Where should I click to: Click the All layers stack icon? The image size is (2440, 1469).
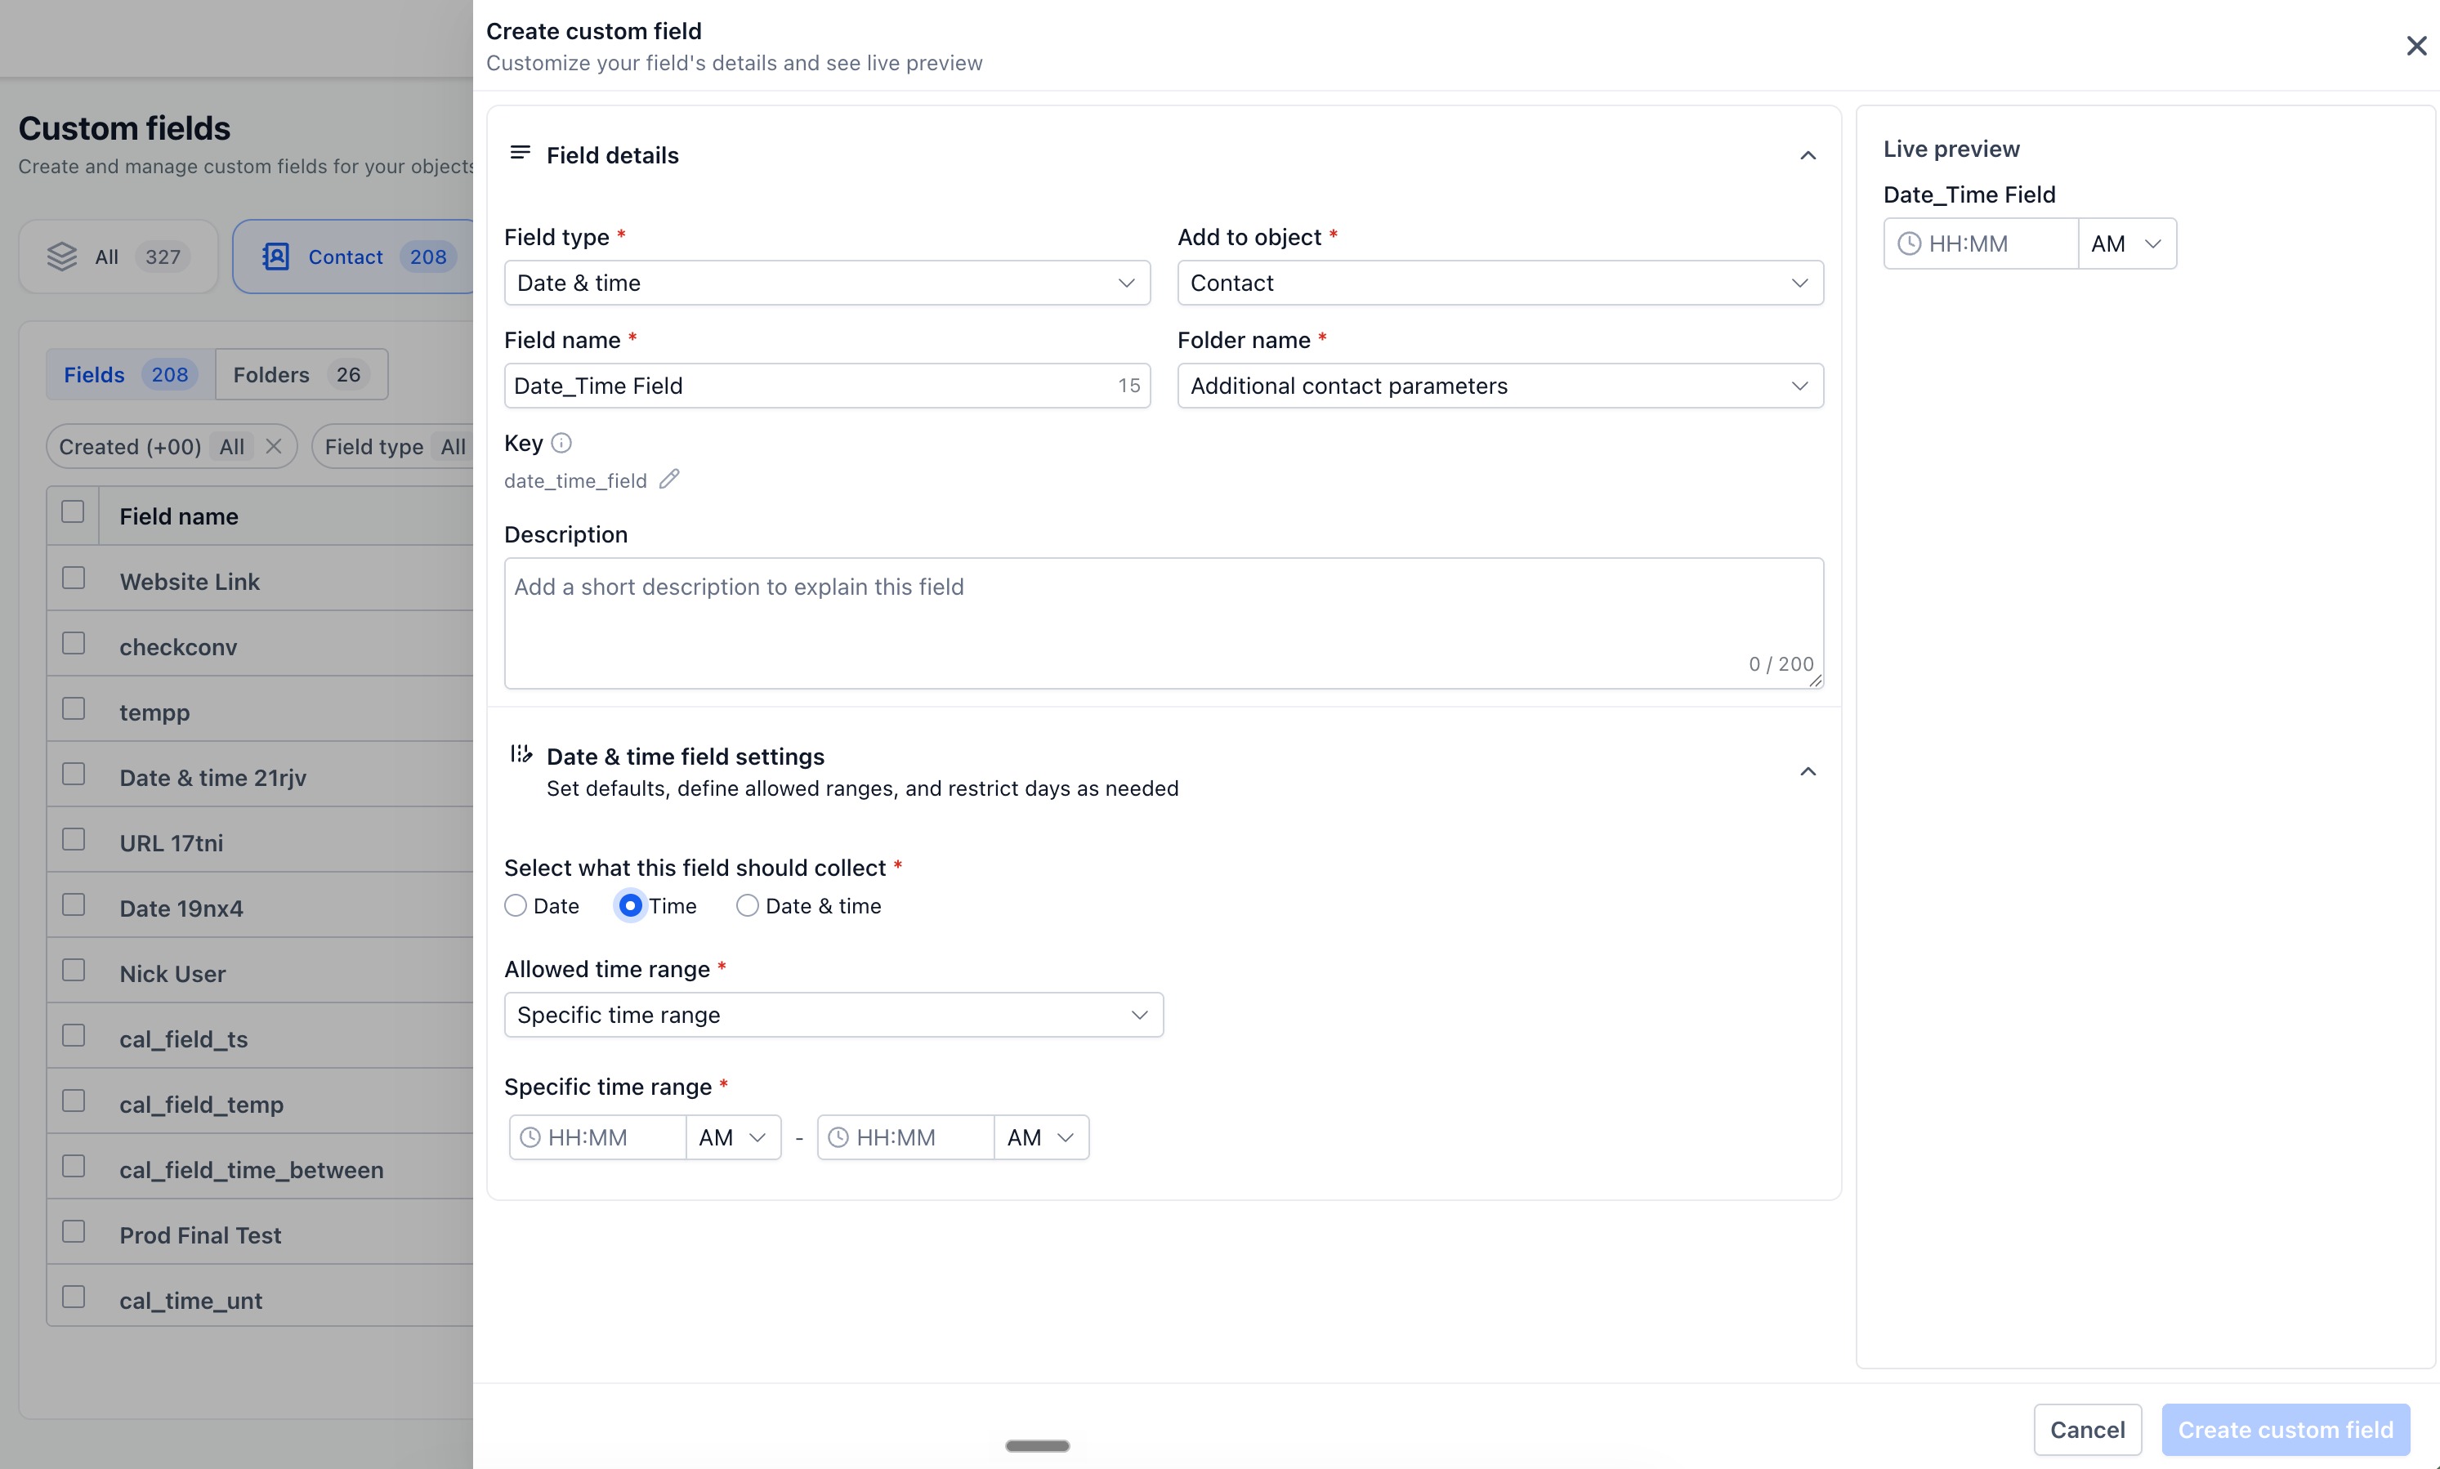coord(61,257)
